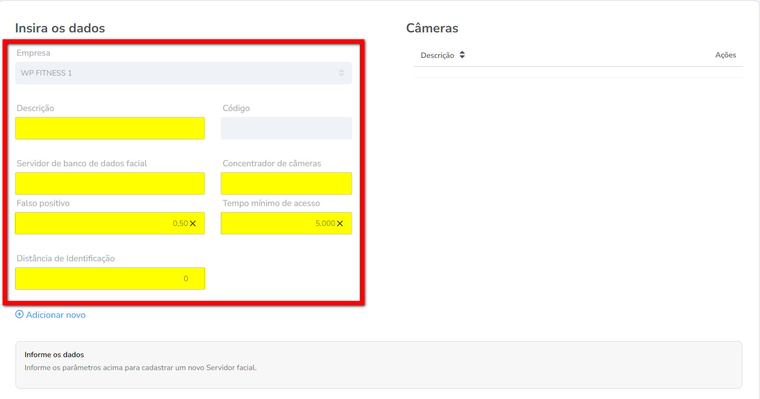760x399 pixels.
Task: Sort cameras by Descrição using arrows icon
Action: [x=462, y=55]
